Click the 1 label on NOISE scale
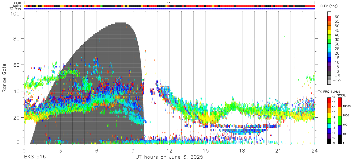Screen dimensions: 354x163 tap(343, 143)
